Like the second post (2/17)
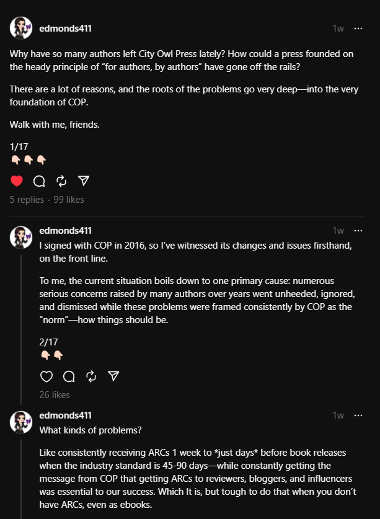 (46, 376)
